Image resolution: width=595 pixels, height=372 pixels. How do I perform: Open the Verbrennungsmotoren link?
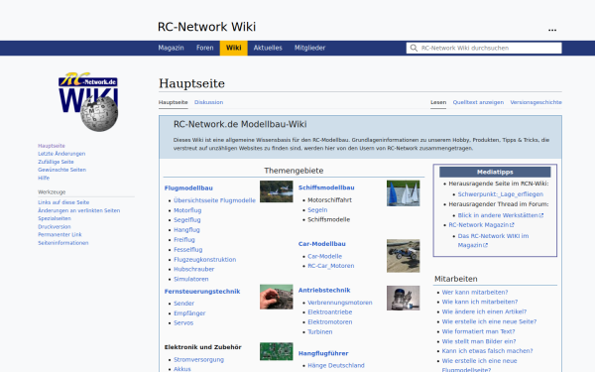tap(340, 303)
